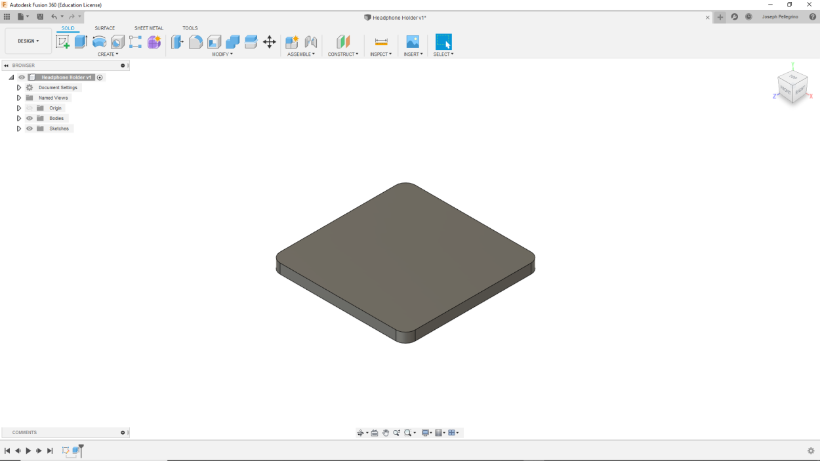The height and width of the screenshot is (461, 820).
Task: Select the Revolve tool
Action: 98,41
